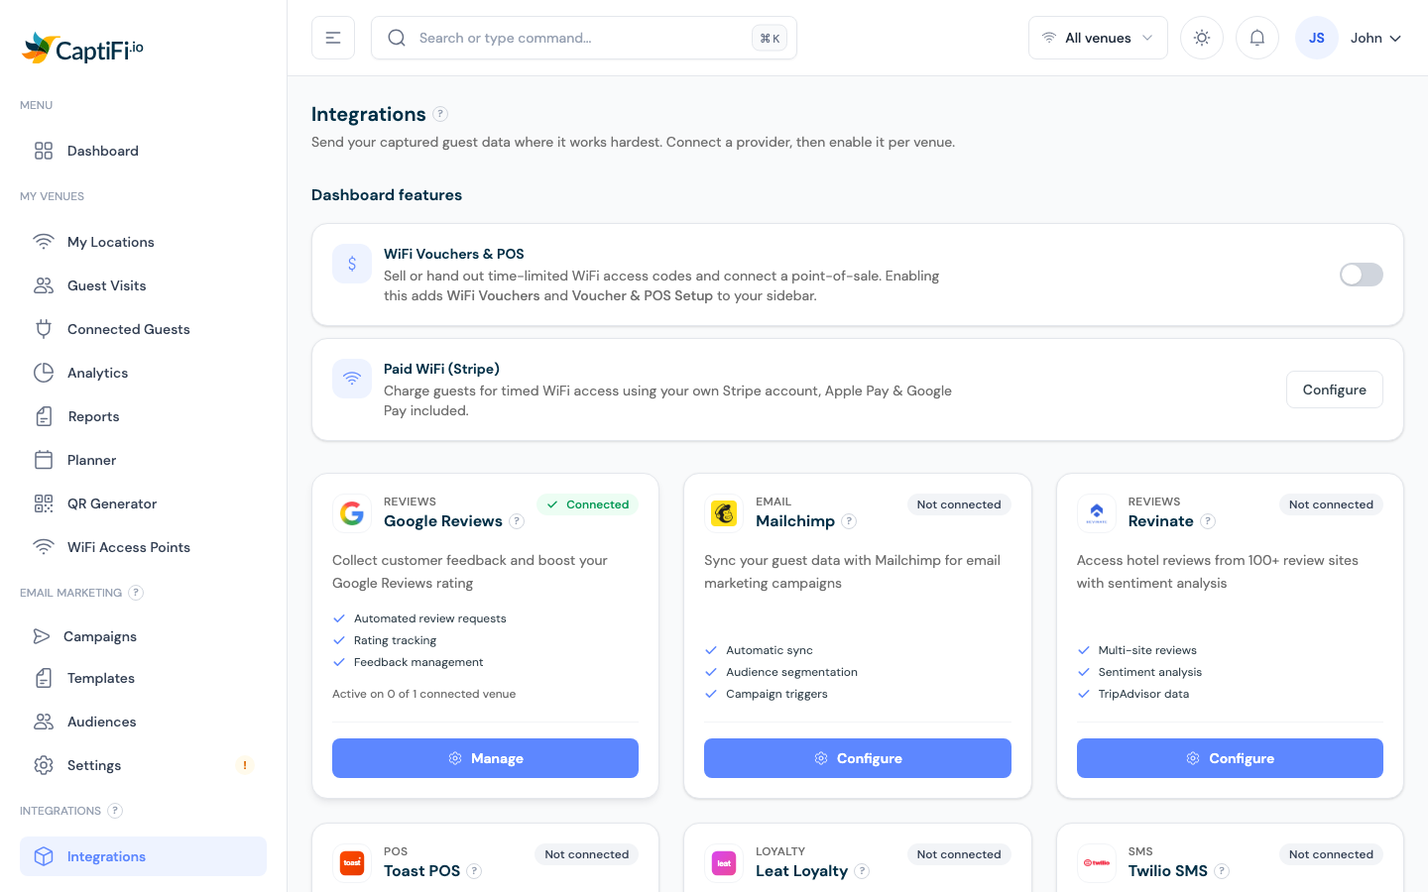Focus the Search or type command field

click(x=584, y=38)
